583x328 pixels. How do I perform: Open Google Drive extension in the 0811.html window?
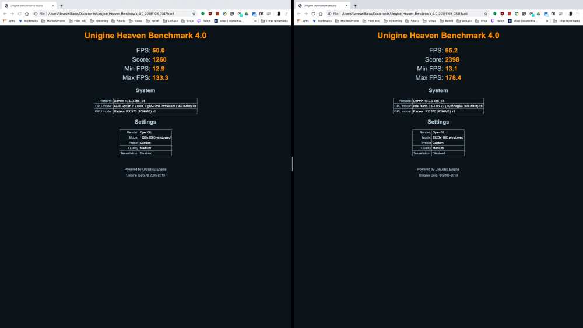(x=538, y=14)
